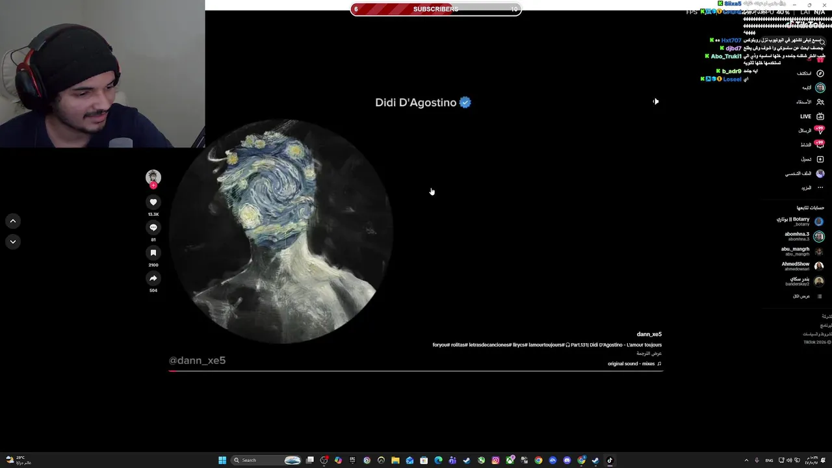This screenshot has height=468, width=832.
Task: Open the Explore compass icon in sidebar
Action: pos(820,73)
